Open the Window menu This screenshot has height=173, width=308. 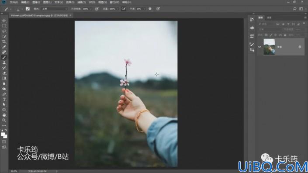tap(114, 2)
